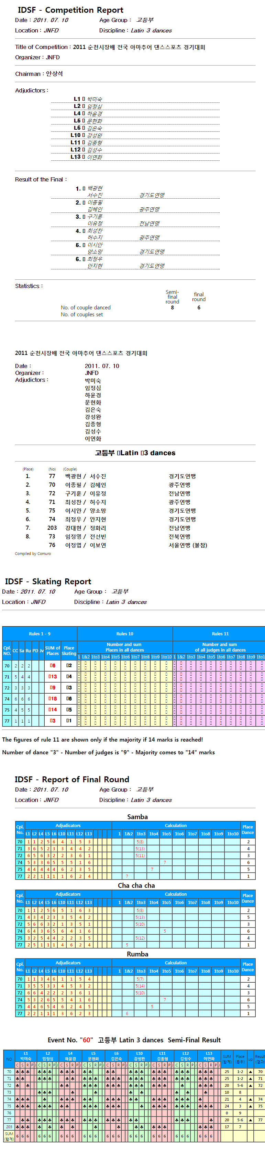Click the 'Cha cha cha' table title
Viewport: 265px width, 1152px height.
tap(136, 885)
